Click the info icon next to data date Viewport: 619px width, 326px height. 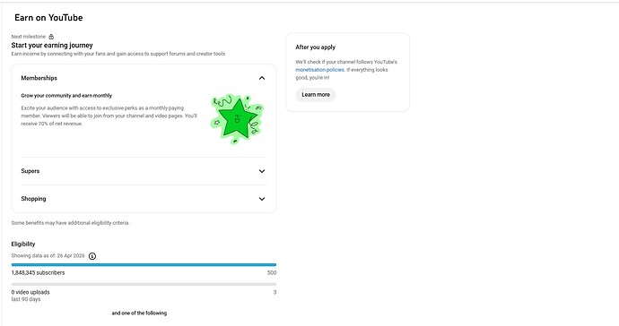click(92, 256)
